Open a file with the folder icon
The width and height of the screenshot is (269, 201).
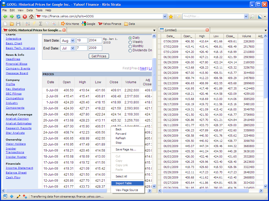click(x=12, y=24)
